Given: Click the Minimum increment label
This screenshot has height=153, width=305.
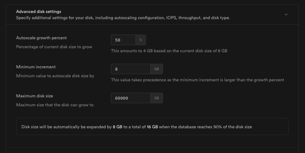Looking at the screenshot, I should 36,67.
